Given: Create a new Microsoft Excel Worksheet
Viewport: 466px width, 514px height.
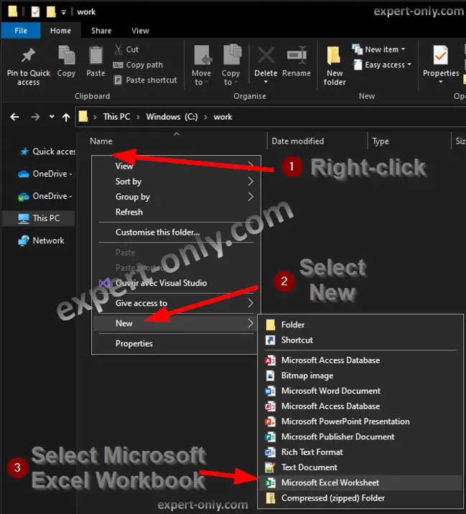Looking at the screenshot, I should pyautogui.click(x=360, y=482).
